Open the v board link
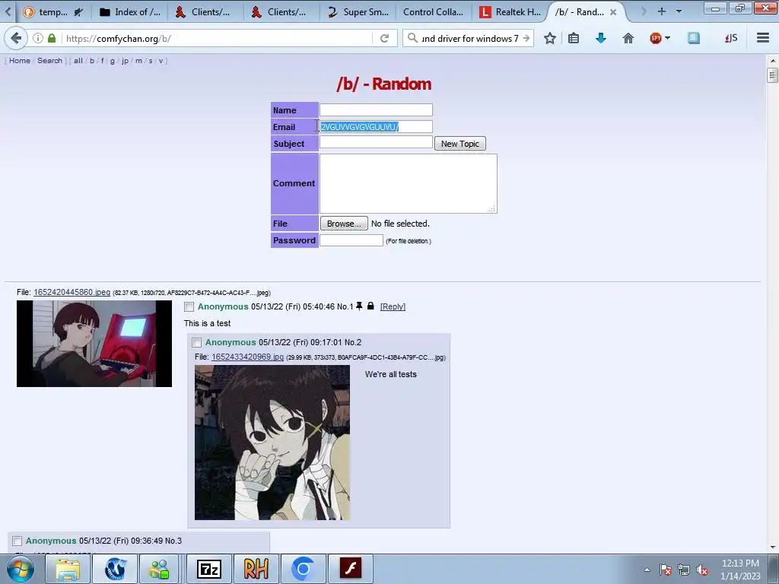 [161, 61]
